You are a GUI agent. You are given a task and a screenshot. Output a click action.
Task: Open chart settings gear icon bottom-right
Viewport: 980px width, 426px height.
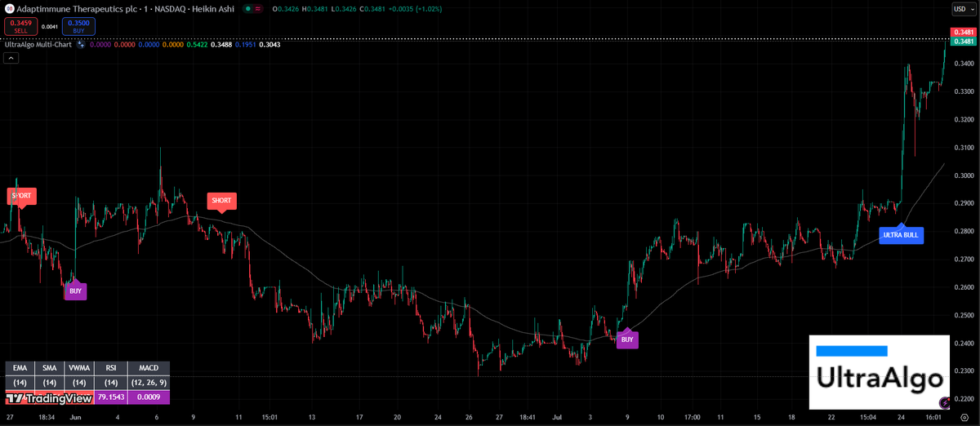click(964, 418)
